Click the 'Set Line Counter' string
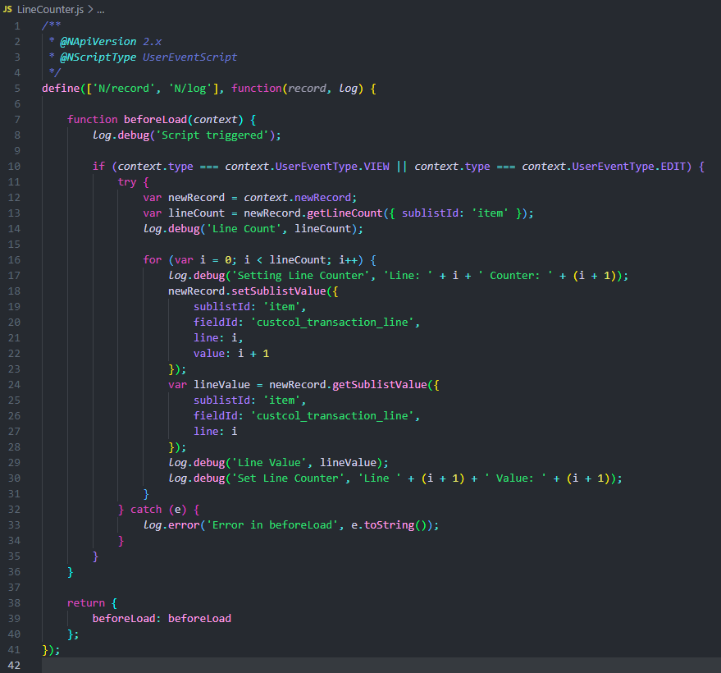 point(288,478)
